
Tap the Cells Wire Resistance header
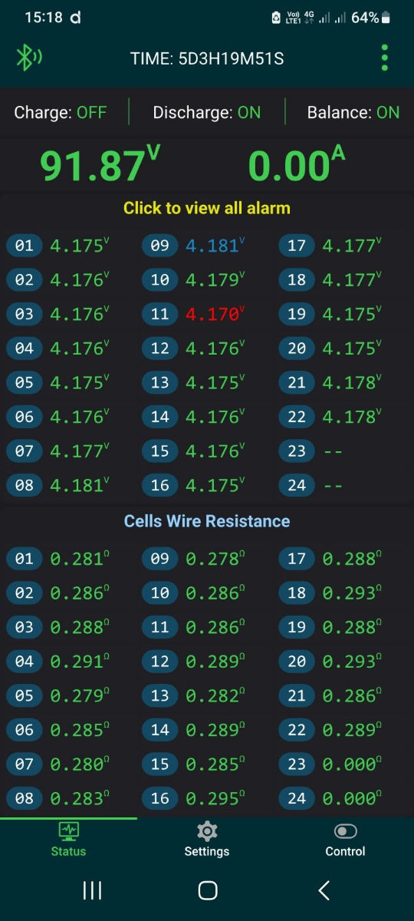pos(207,521)
